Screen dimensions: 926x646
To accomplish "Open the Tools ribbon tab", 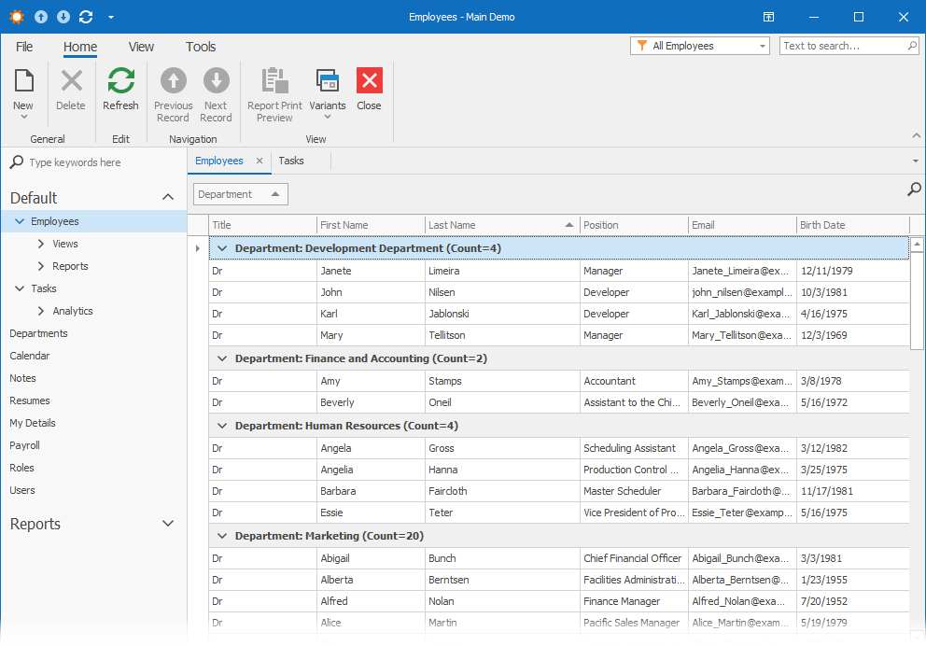I will tap(201, 47).
